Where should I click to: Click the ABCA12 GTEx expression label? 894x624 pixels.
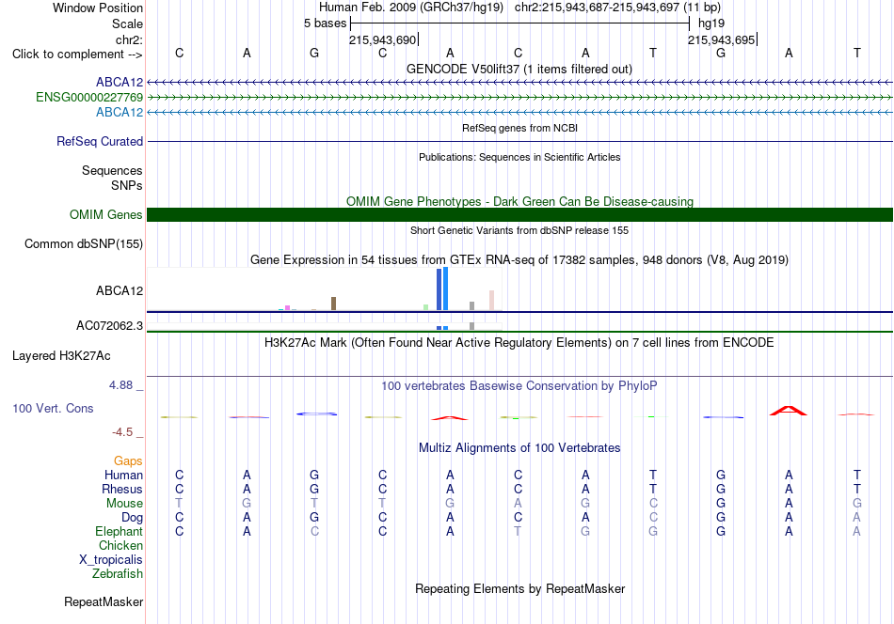pyautogui.click(x=120, y=291)
